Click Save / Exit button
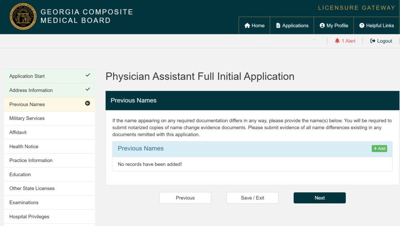The width and height of the screenshot is (400, 226). (x=252, y=198)
